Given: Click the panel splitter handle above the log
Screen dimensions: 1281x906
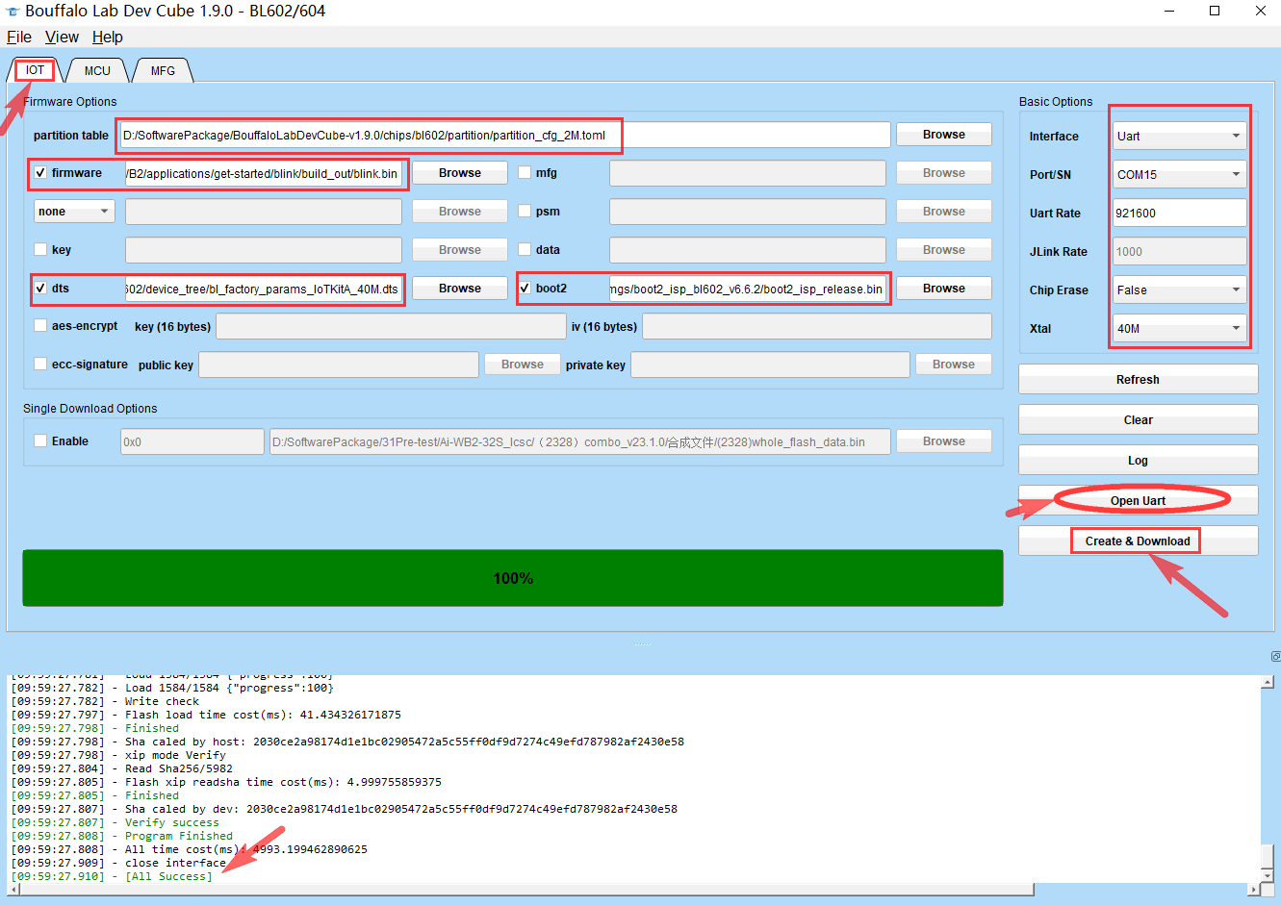Looking at the screenshot, I should point(643,642).
